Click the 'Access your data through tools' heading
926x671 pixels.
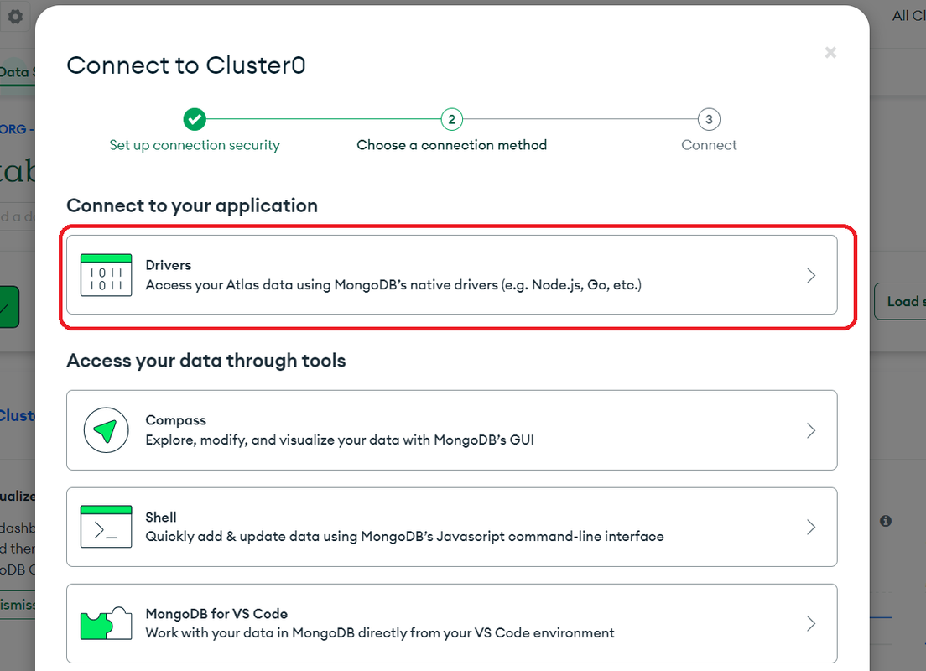click(206, 361)
